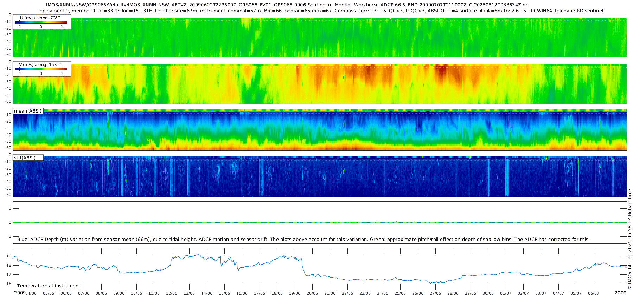Select the 19/06 date tick label
This screenshot has width=633, height=299.
pyautogui.click(x=295, y=293)
